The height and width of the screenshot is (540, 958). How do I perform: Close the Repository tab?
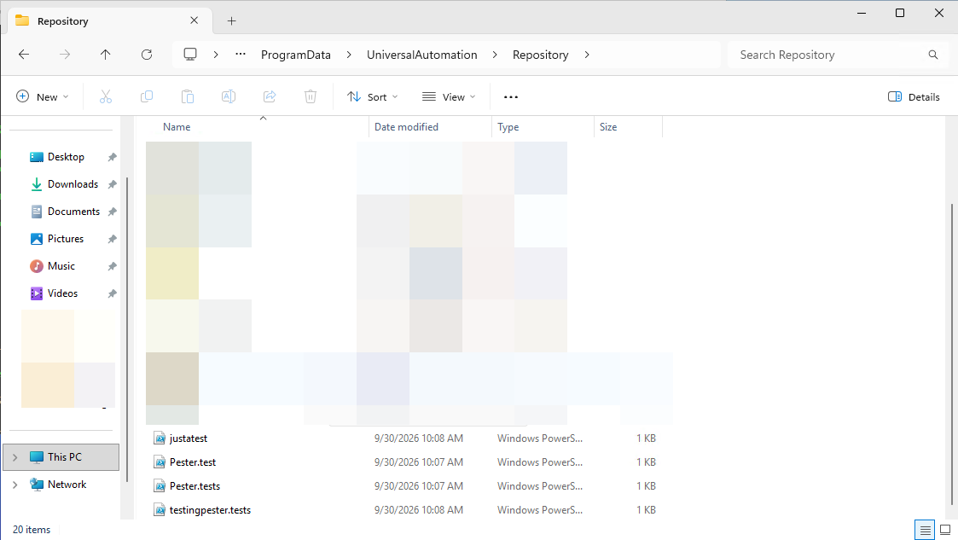(195, 20)
